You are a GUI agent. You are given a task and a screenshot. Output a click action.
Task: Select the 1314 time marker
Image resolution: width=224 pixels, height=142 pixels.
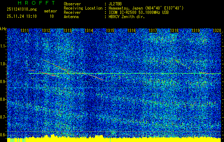(x=89, y=31)
